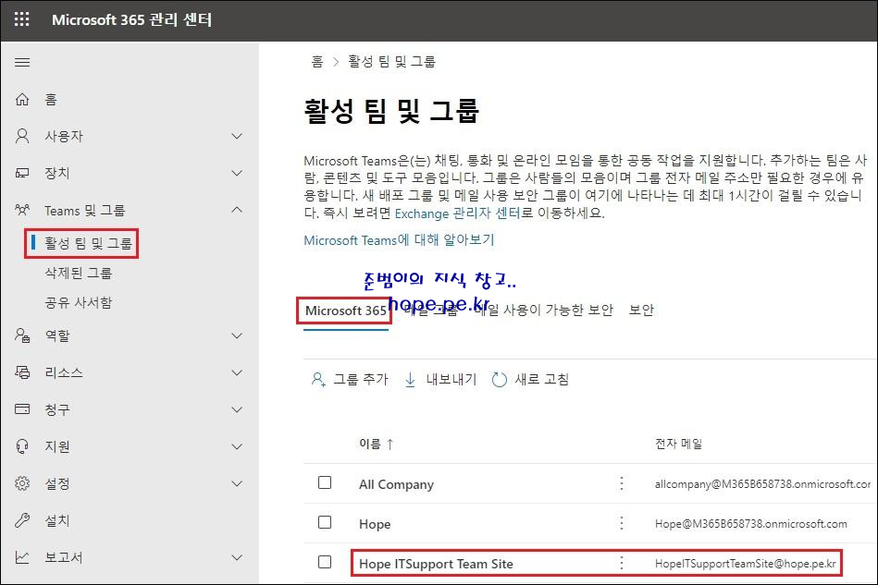Click the 새로 고침 button label
Image resolution: width=878 pixels, height=585 pixels.
click(x=542, y=380)
